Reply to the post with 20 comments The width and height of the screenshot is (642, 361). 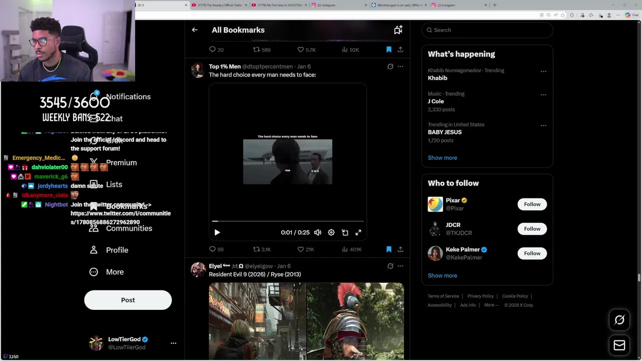click(x=216, y=50)
